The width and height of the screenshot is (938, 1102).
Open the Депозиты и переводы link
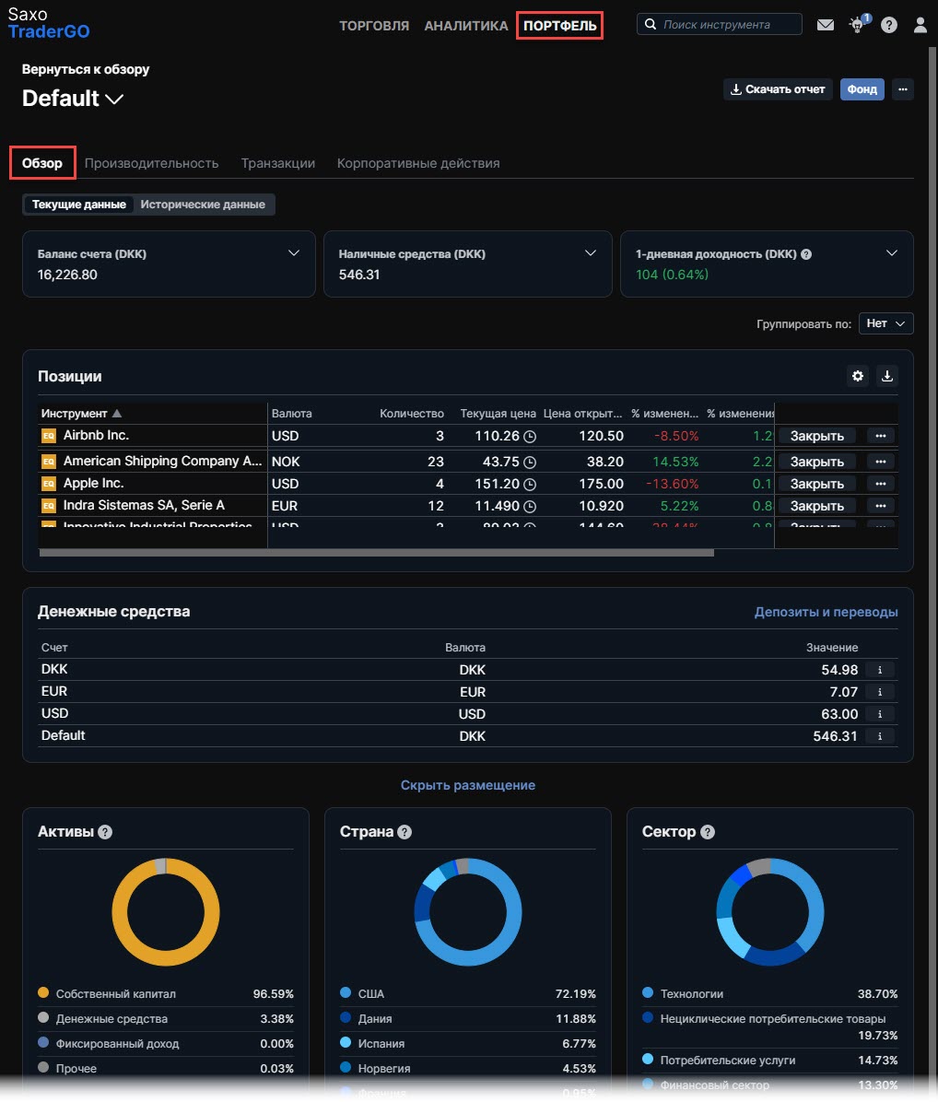(x=826, y=612)
